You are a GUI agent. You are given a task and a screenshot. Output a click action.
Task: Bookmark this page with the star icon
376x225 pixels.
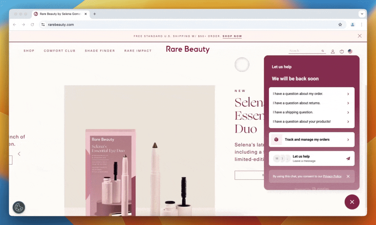click(340, 25)
